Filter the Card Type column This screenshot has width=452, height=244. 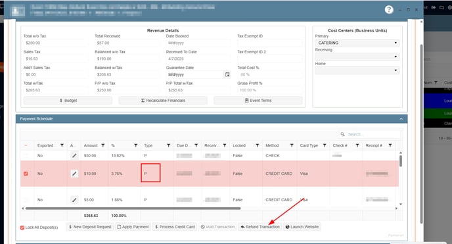pyautogui.click(x=325, y=145)
